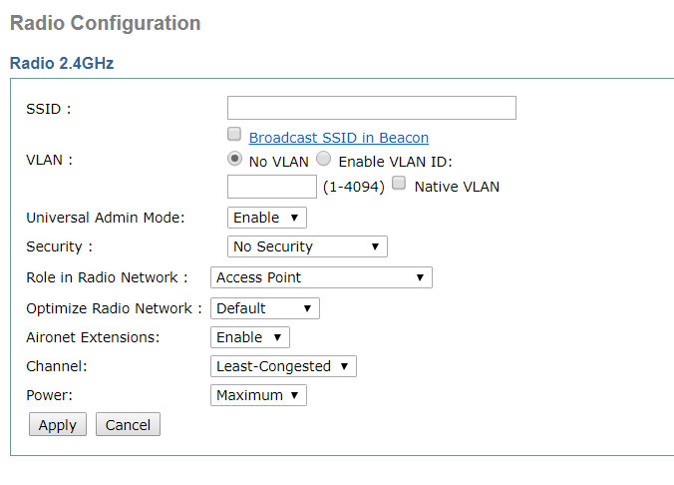Expand the Security dropdown showing No Security

tap(307, 246)
